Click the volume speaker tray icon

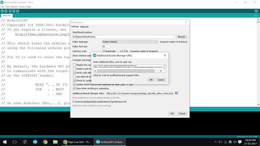pyautogui.click(x=235, y=142)
